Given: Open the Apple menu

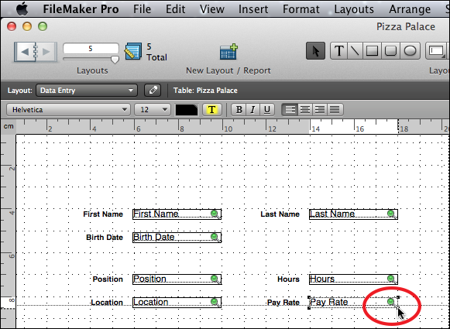Looking at the screenshot, I should click(x=22, y=9).
